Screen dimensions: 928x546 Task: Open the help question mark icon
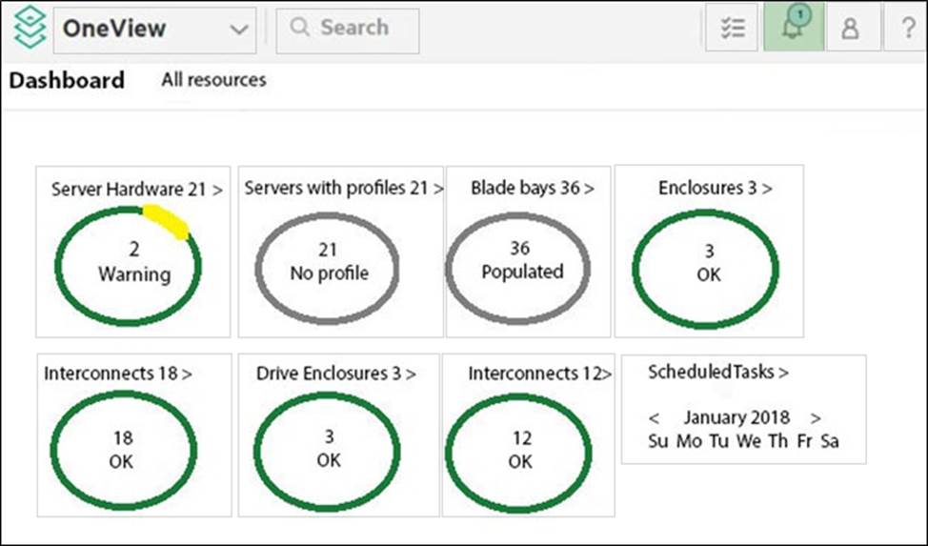(907, 29)
